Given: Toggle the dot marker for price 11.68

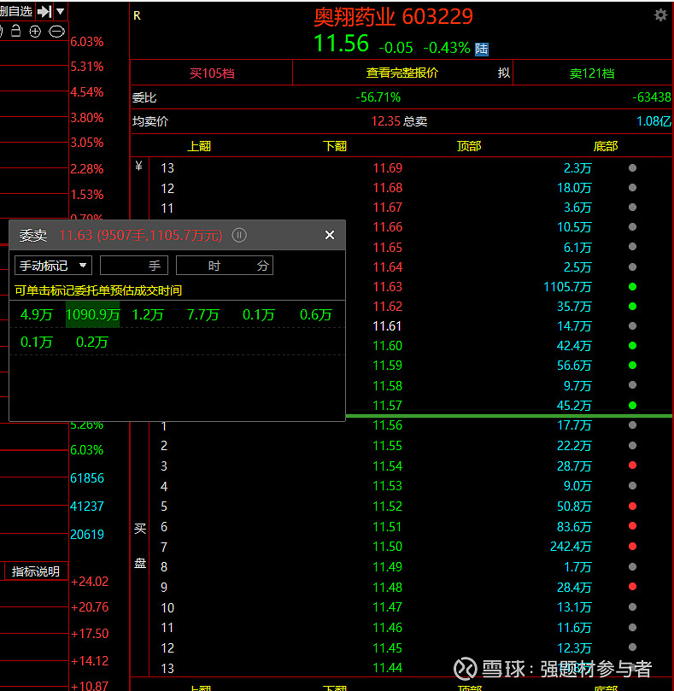Looking at the screenshot, I should [632, 187].
